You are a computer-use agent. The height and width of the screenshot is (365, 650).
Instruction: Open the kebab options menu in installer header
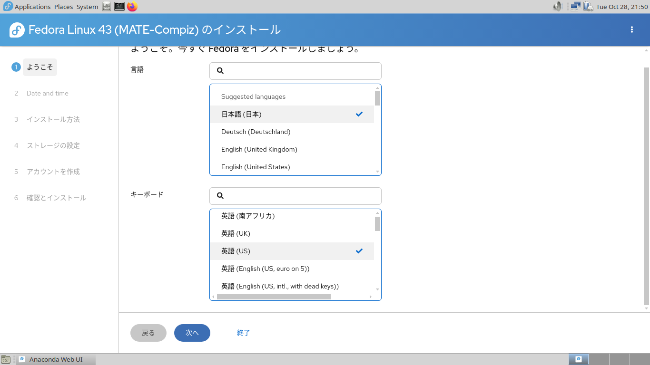point(632,29)
